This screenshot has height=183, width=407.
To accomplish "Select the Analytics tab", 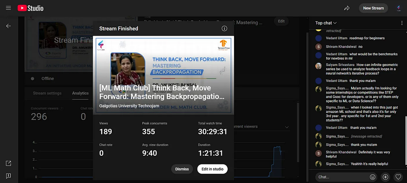I will tap(80, 93).
